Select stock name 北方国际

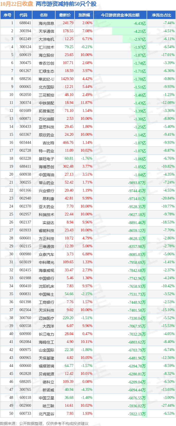(47, 87)
